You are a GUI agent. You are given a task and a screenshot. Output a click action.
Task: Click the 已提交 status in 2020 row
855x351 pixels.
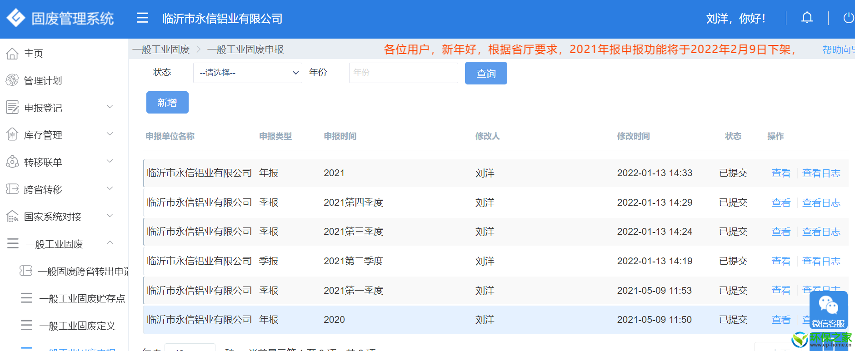733,320
